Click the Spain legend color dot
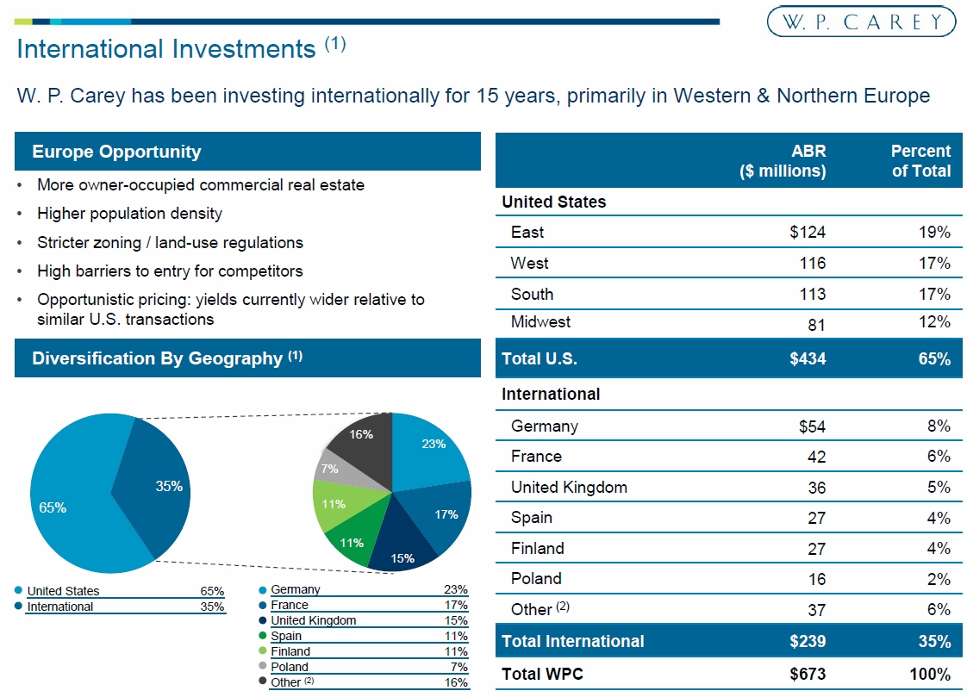Viewport: 967px width, 697px height. (x=263, y=636)
